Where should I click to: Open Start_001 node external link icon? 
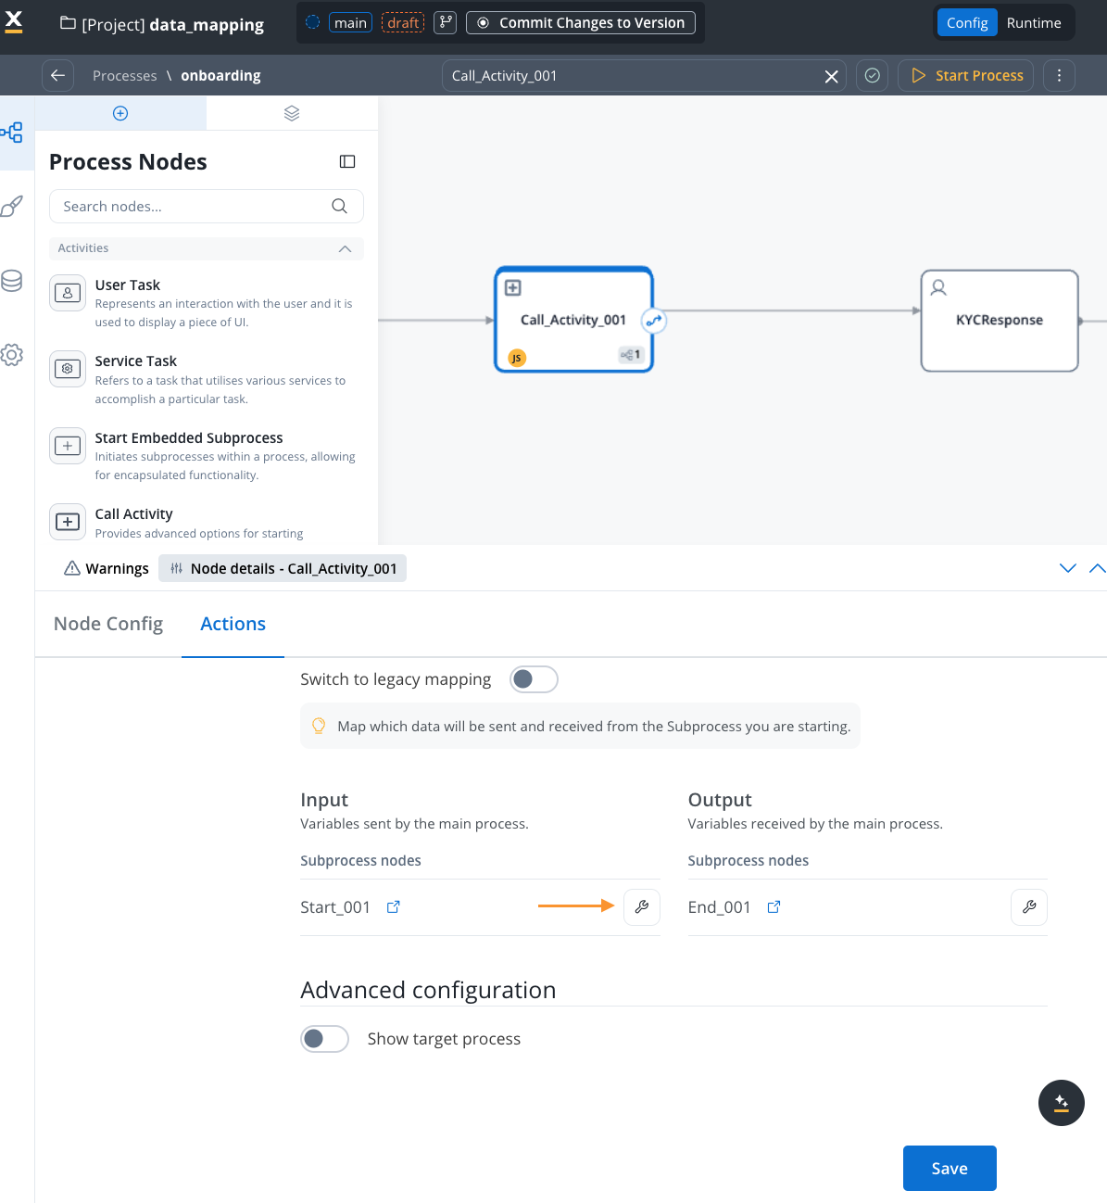point(394,906)
